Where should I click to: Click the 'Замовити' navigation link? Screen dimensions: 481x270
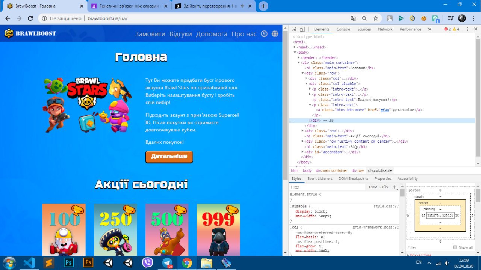click(150, 34)
